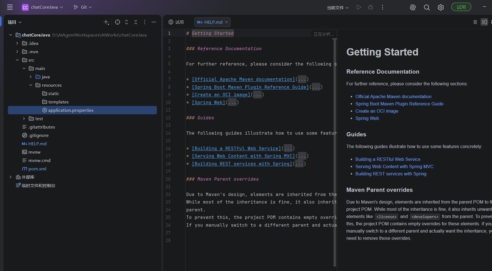Click the Debug bug icon
The width and height of the screenshot is (492, 271).
[371, 7]
